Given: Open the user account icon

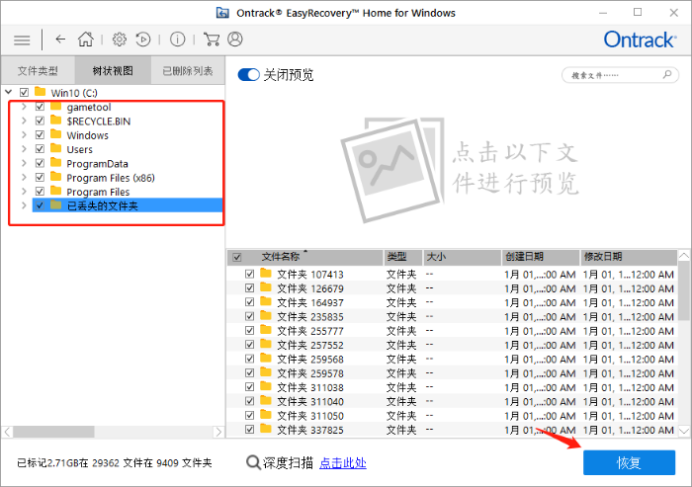Looking at the screenshot, I should tap(235, 40).
